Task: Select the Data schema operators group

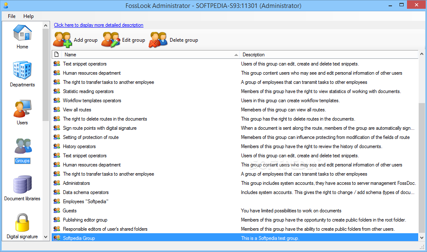Action: [x=235, y=192]
